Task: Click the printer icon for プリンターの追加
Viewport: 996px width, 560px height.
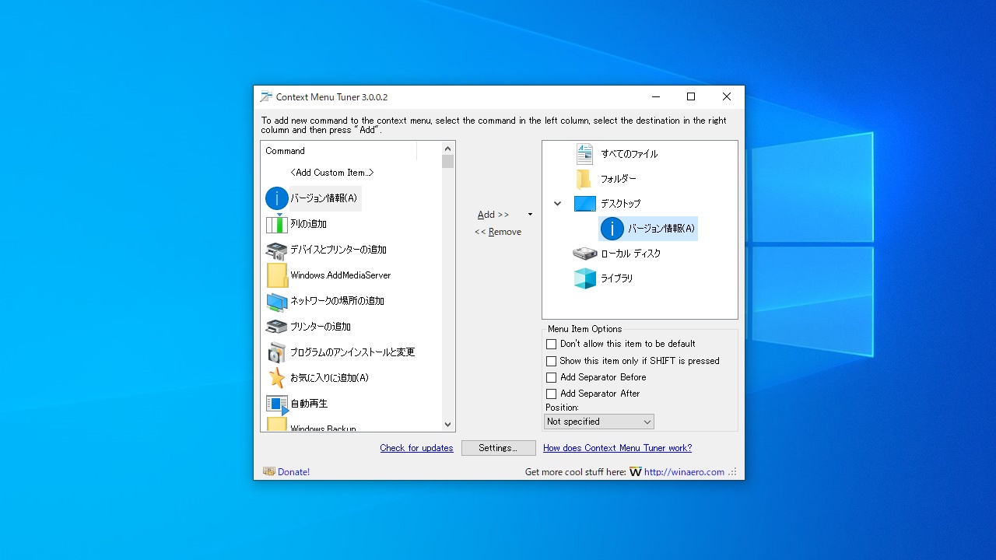Action: click(x=277, y=327)
